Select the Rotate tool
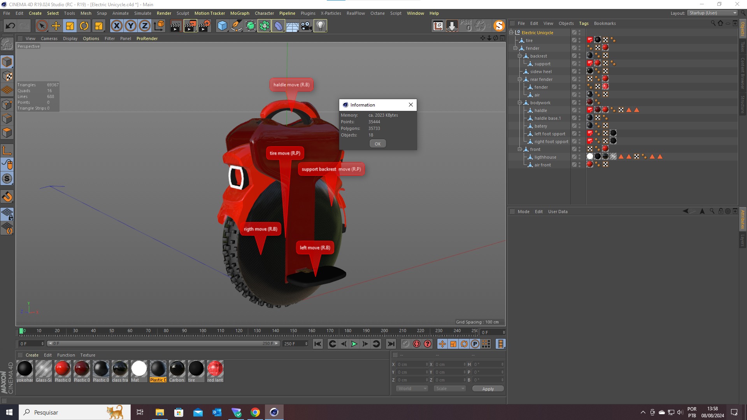Screen dimensions: 747x420 pos(84,26)
